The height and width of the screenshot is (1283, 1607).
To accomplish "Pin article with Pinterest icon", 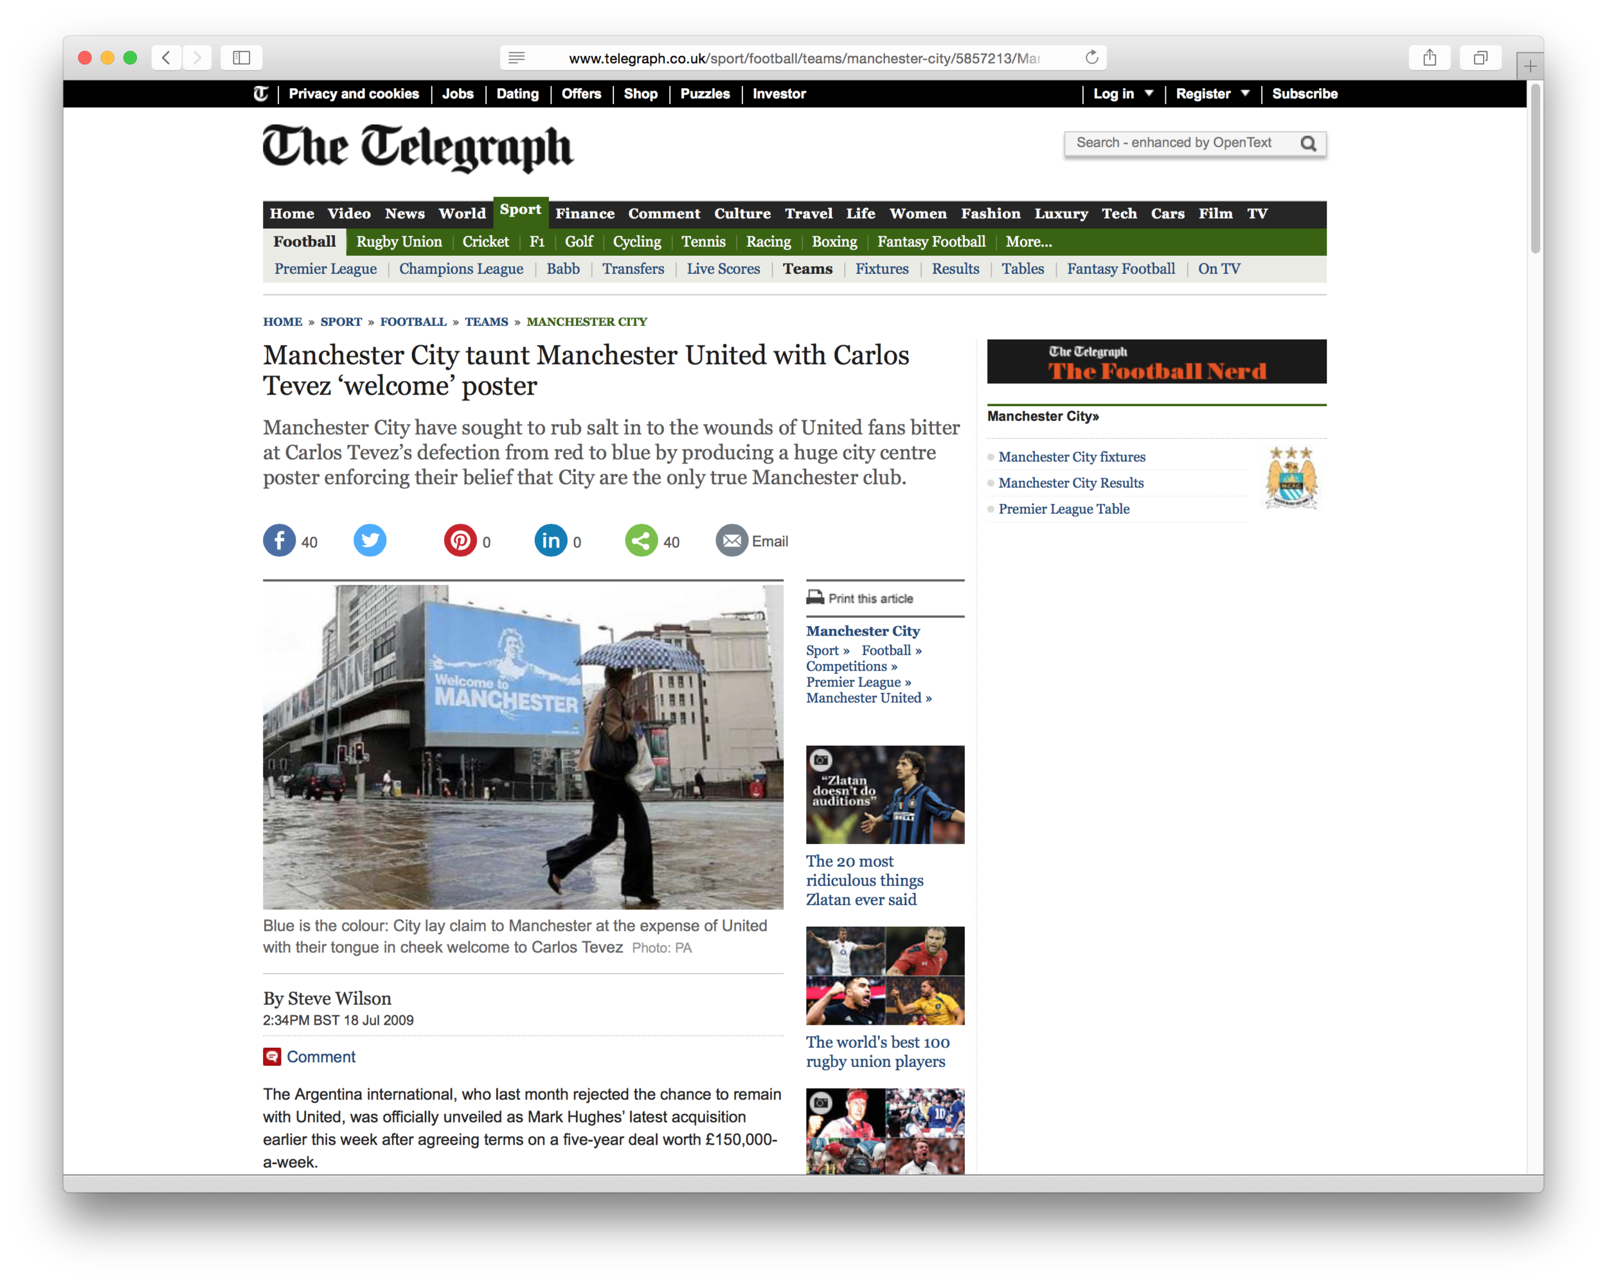I will [461, 541].
